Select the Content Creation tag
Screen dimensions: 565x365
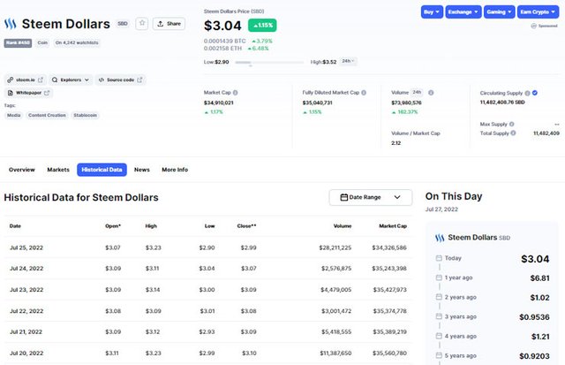tap(47, 115)
